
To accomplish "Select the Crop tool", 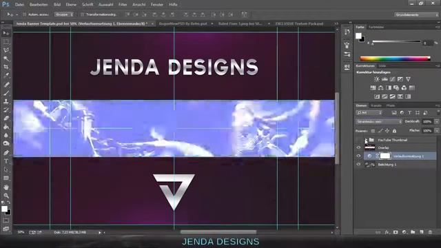I will pyautogui.click(x=6, y=67).
